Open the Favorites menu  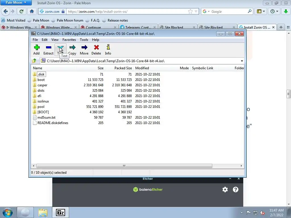(x=69, y=40)
